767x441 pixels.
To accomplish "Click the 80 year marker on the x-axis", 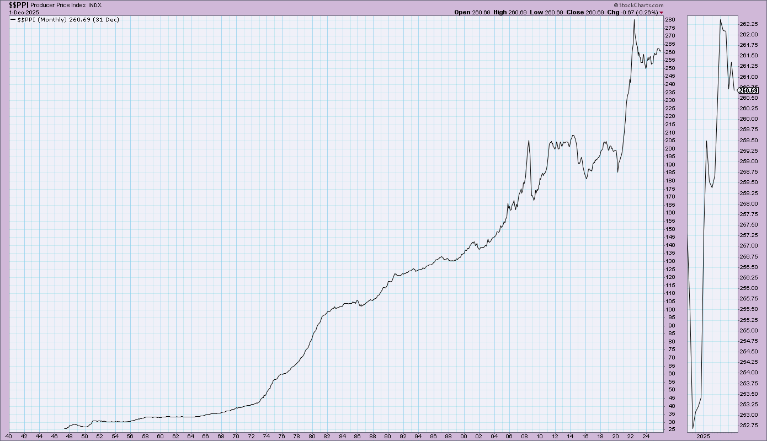I will point(312,435).
